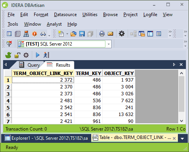Open the View menu
Screen dimensions: 189x152
click(168, 15)
